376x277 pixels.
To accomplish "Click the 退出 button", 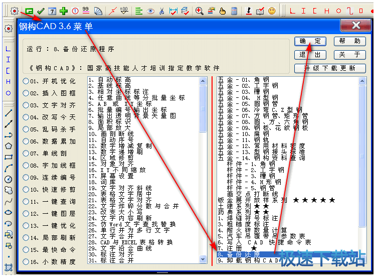I will (x=310, y=55).
